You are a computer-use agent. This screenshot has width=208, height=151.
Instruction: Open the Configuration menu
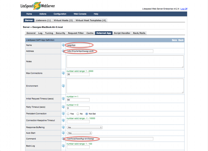pos(60,14)
